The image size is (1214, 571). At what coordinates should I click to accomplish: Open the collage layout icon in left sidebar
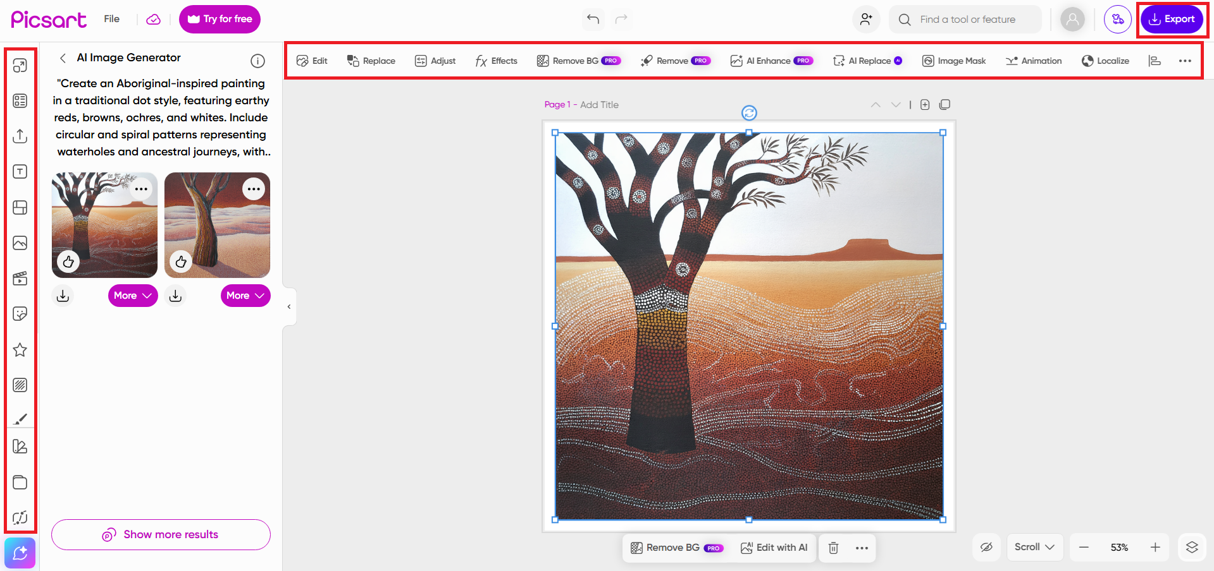pos(20,208)
